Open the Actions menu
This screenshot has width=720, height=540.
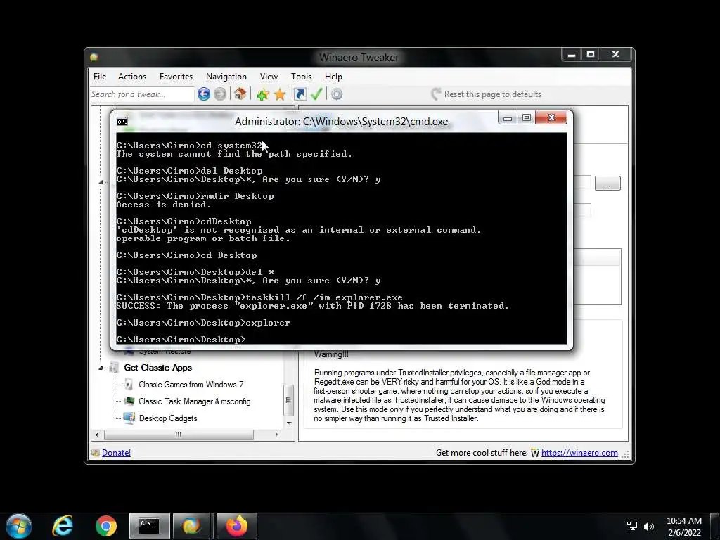pyautogui.click(x=132, y=77)
